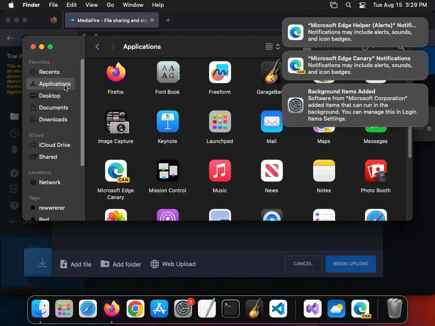Go back in Finder window
This screenshot has height=326, width=435.
97,47
